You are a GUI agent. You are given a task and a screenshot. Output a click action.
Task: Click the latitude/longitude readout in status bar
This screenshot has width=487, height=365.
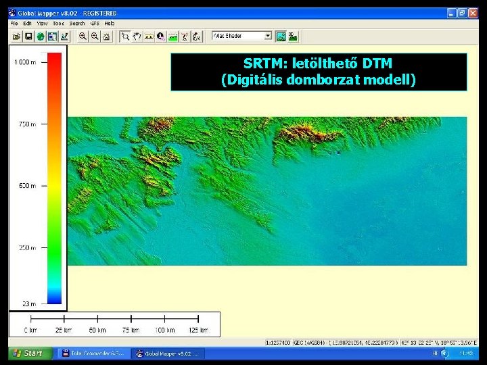click(438, 343)
